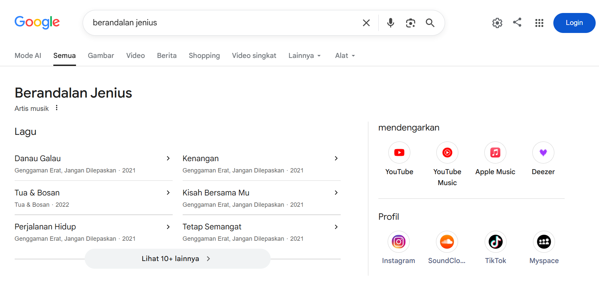Click the Lihat 10+ lainnya button
Viewport: 599px width, 287px height.
click(177, 259)
